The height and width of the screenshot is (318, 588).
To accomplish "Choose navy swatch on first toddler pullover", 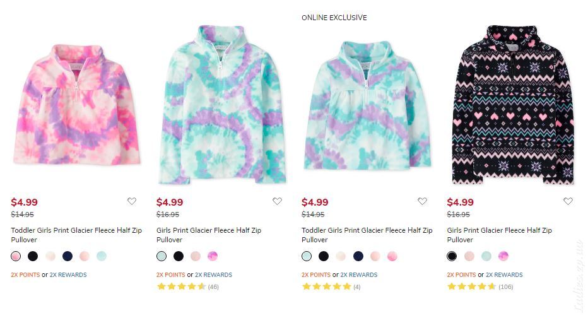I will pos(68,256).
